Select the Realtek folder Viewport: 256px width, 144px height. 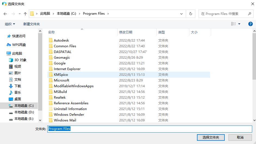coord(60,97)
